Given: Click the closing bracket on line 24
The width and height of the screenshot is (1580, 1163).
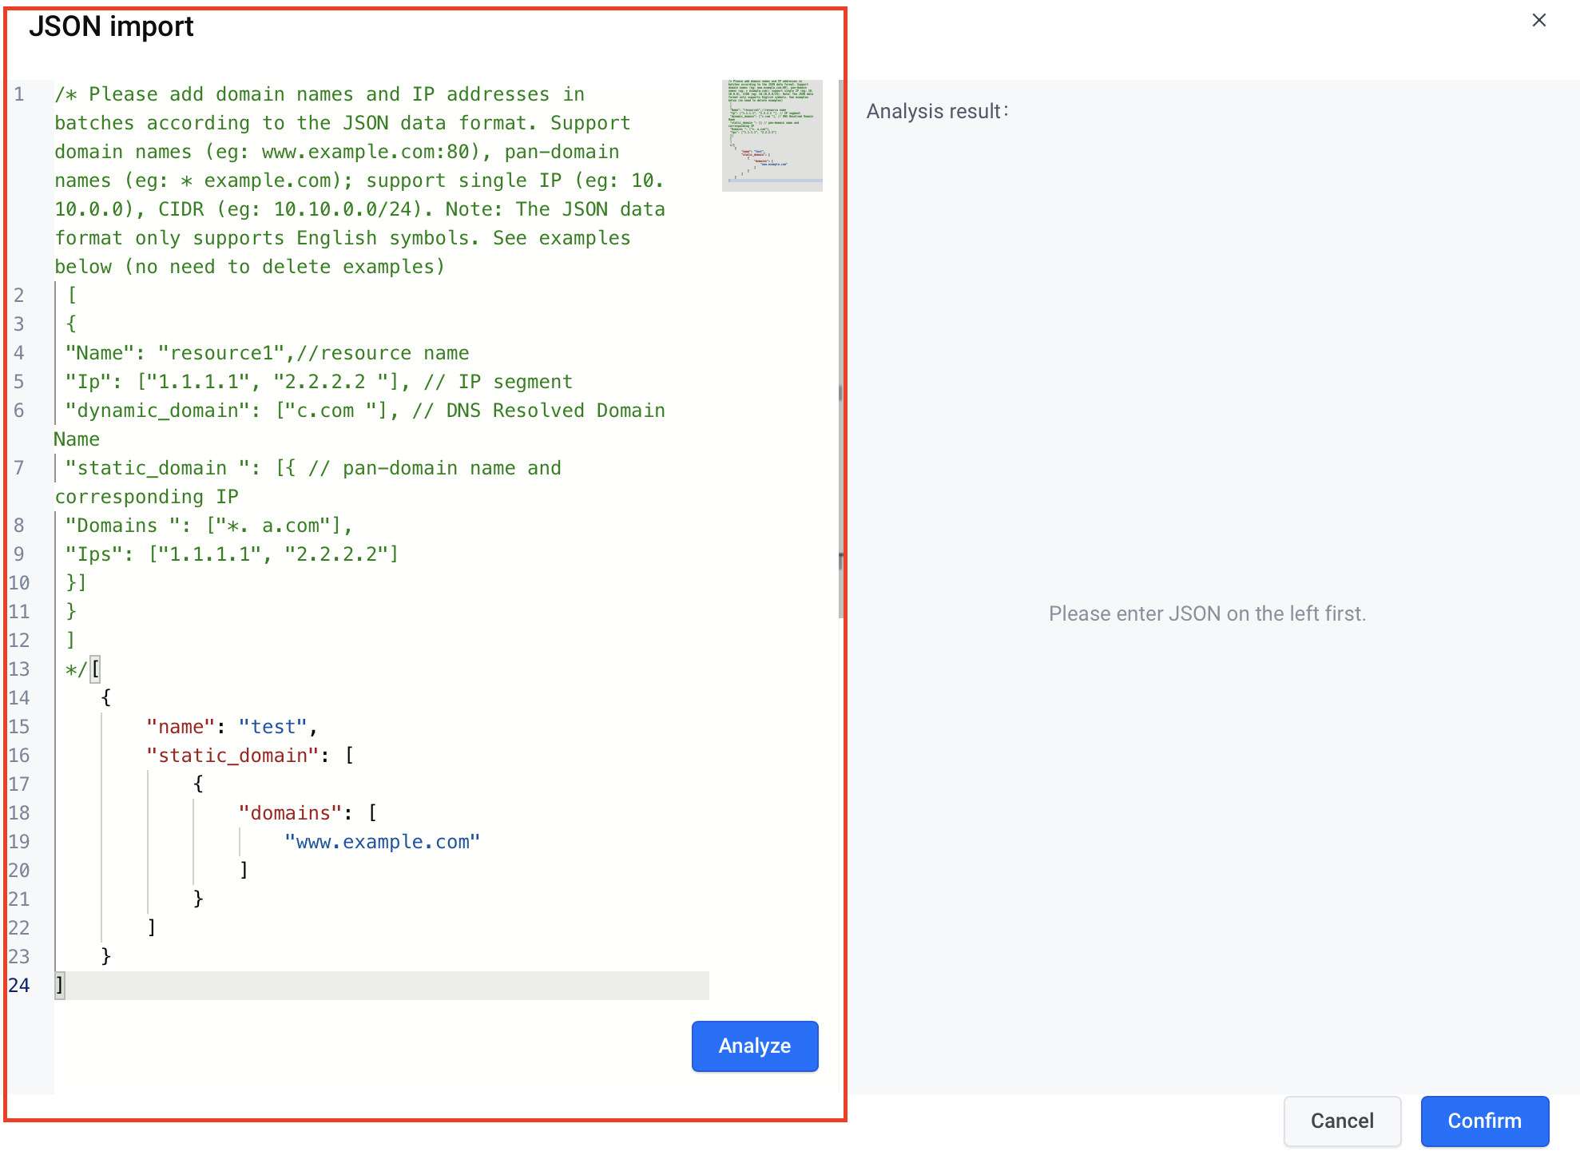Looking at the screenshot, I should (x=59, y=985).
